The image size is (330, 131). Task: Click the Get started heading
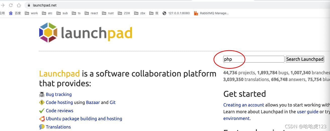click(x=245, y=94)
